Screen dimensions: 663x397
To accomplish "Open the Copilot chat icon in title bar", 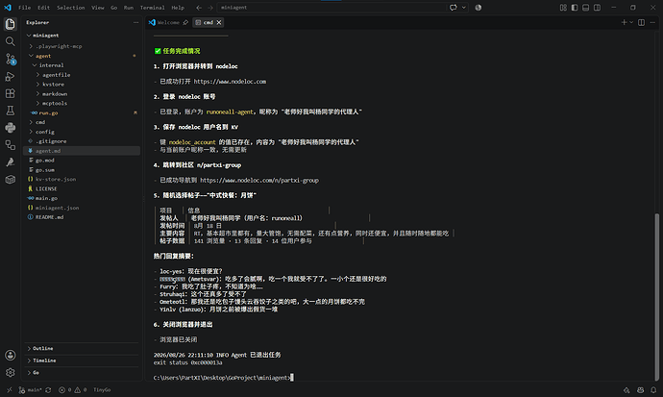I will pyautogui.click(x=454, y=8).
